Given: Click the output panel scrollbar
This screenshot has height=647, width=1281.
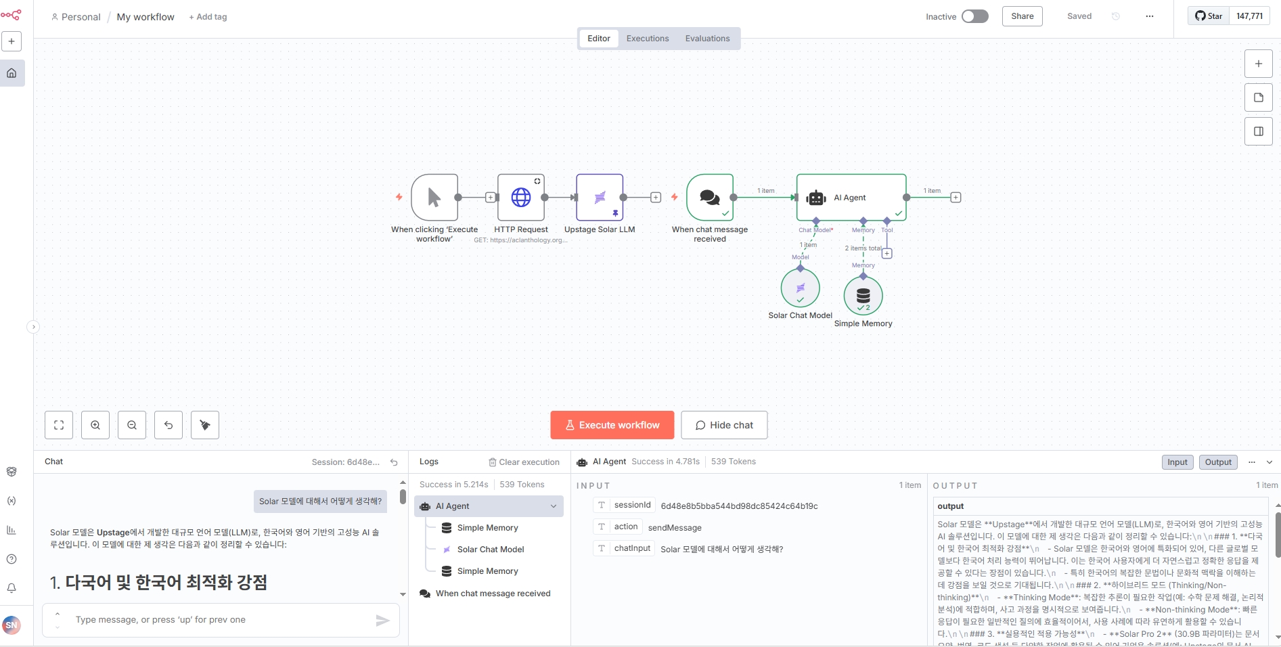Looking at the screenshot, I should (x=1278, y=535).
